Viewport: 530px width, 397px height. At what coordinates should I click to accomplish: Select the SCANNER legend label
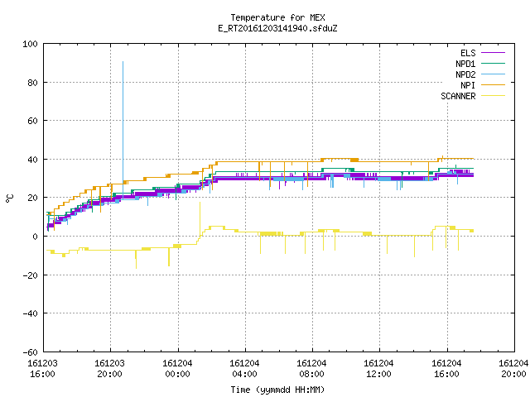click(x=458, y=96)
